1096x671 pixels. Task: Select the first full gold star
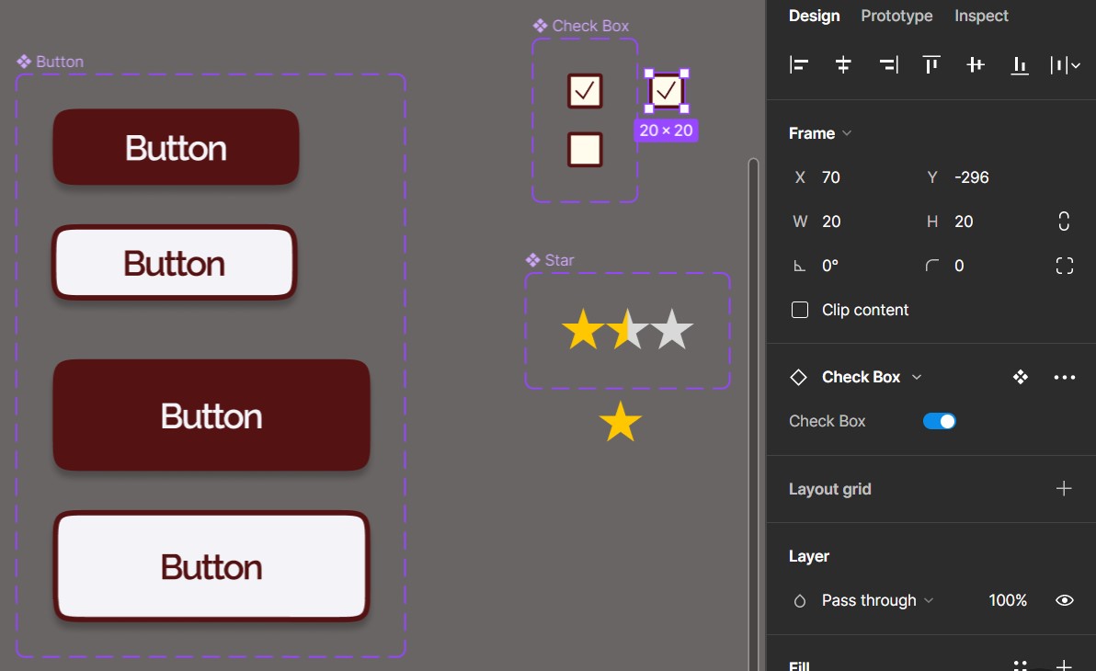pos(583,329)
